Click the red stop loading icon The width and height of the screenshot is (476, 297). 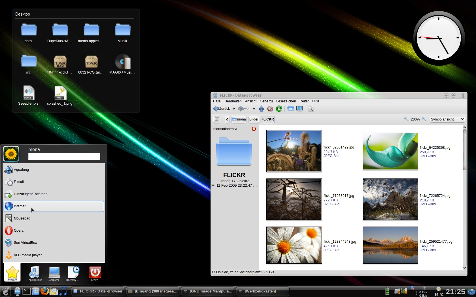point(270,109)
